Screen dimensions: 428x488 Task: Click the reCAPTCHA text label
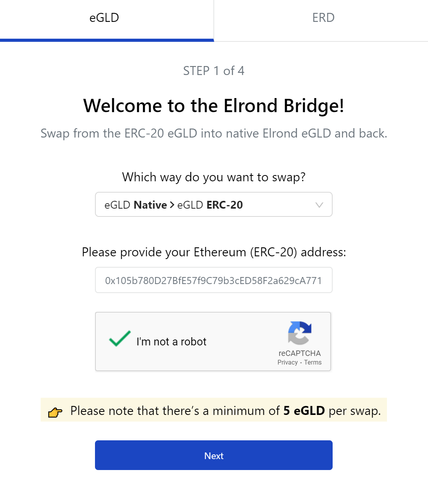300,353
